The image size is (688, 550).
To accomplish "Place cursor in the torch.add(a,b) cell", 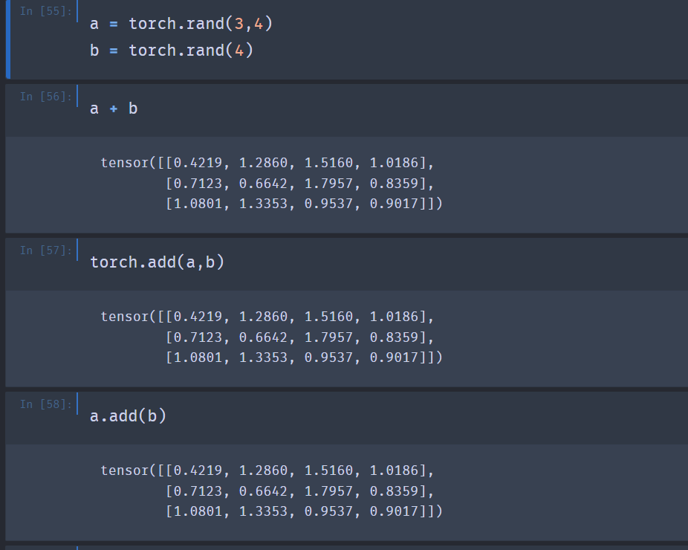I will point(158,262).
